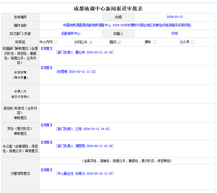Image resolution: width=217 pixels, height=193 pixels.
Task: Click the signature of 瞿伦伟
Action: [x=84, y=52]
